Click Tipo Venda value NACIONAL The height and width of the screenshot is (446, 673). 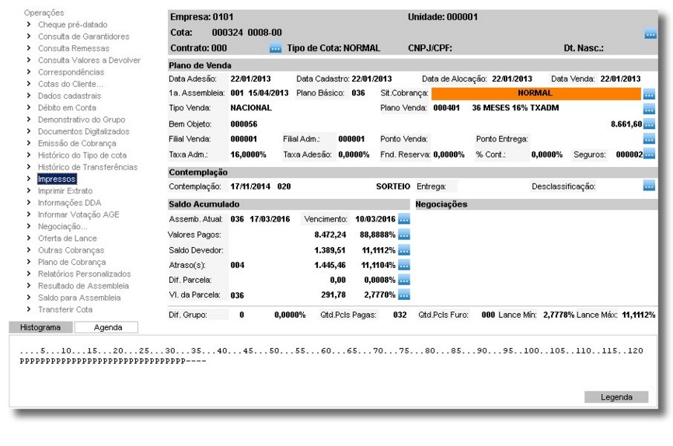(251, 108)
